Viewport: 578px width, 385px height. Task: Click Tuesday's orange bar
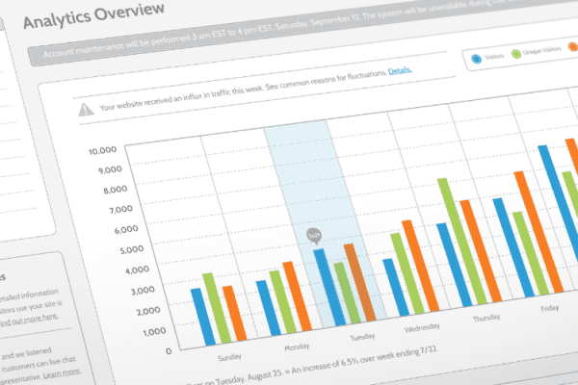pos(359,282)
